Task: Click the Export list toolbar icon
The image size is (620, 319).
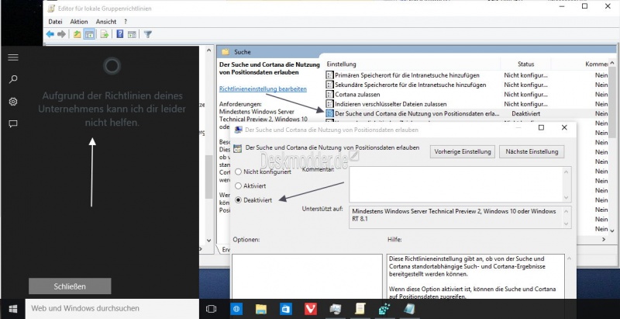Action: [104, 34]
